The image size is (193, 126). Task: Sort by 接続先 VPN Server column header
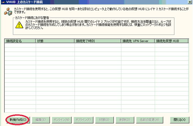(x=138, y=41)
